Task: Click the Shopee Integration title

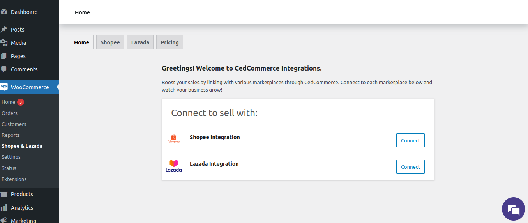Action: click(x=215, y=137)
